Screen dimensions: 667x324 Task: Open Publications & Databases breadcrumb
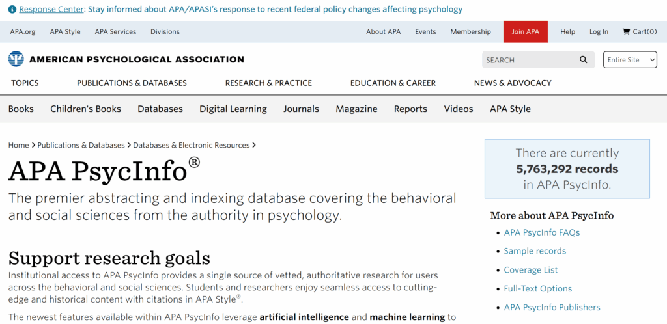(x=81, y=145)
